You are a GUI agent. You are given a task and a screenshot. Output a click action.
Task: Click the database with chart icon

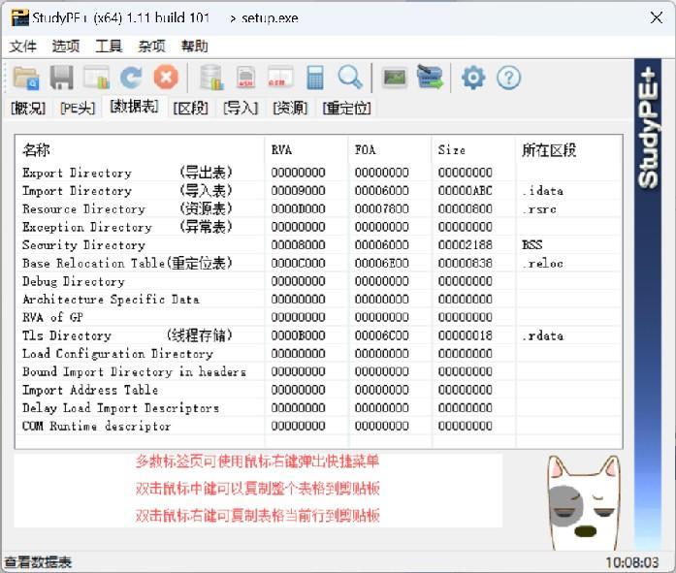tap(211, 78)
